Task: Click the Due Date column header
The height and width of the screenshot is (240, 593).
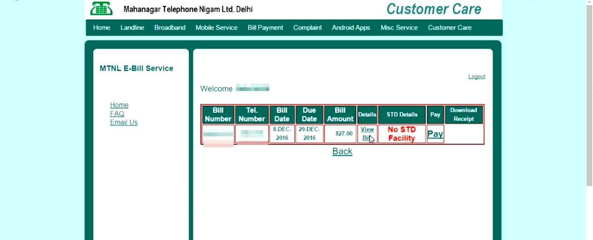Action: [x=310, y=115]
